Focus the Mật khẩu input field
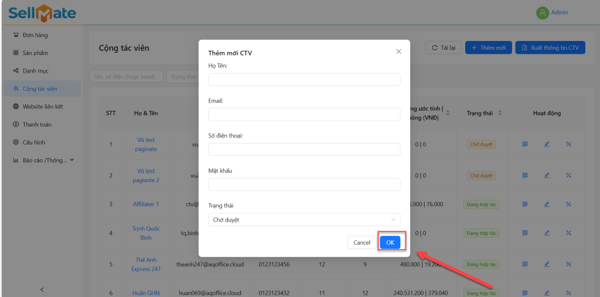600x297 pixels. coord(304,185)
